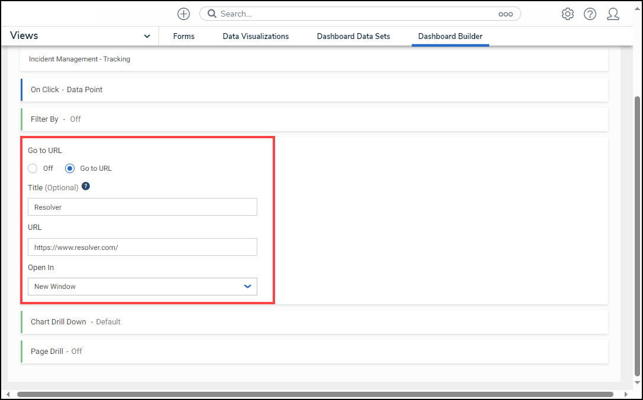The image size is (643, 400).
Task: Select the Go to URL radio button
Action: [x=70, y=168]
